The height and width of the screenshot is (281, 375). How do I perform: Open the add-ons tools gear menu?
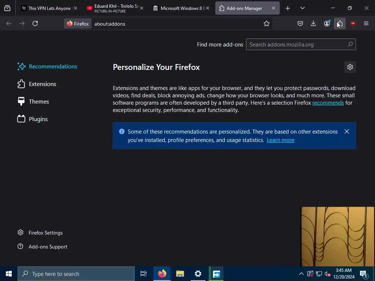350,67
